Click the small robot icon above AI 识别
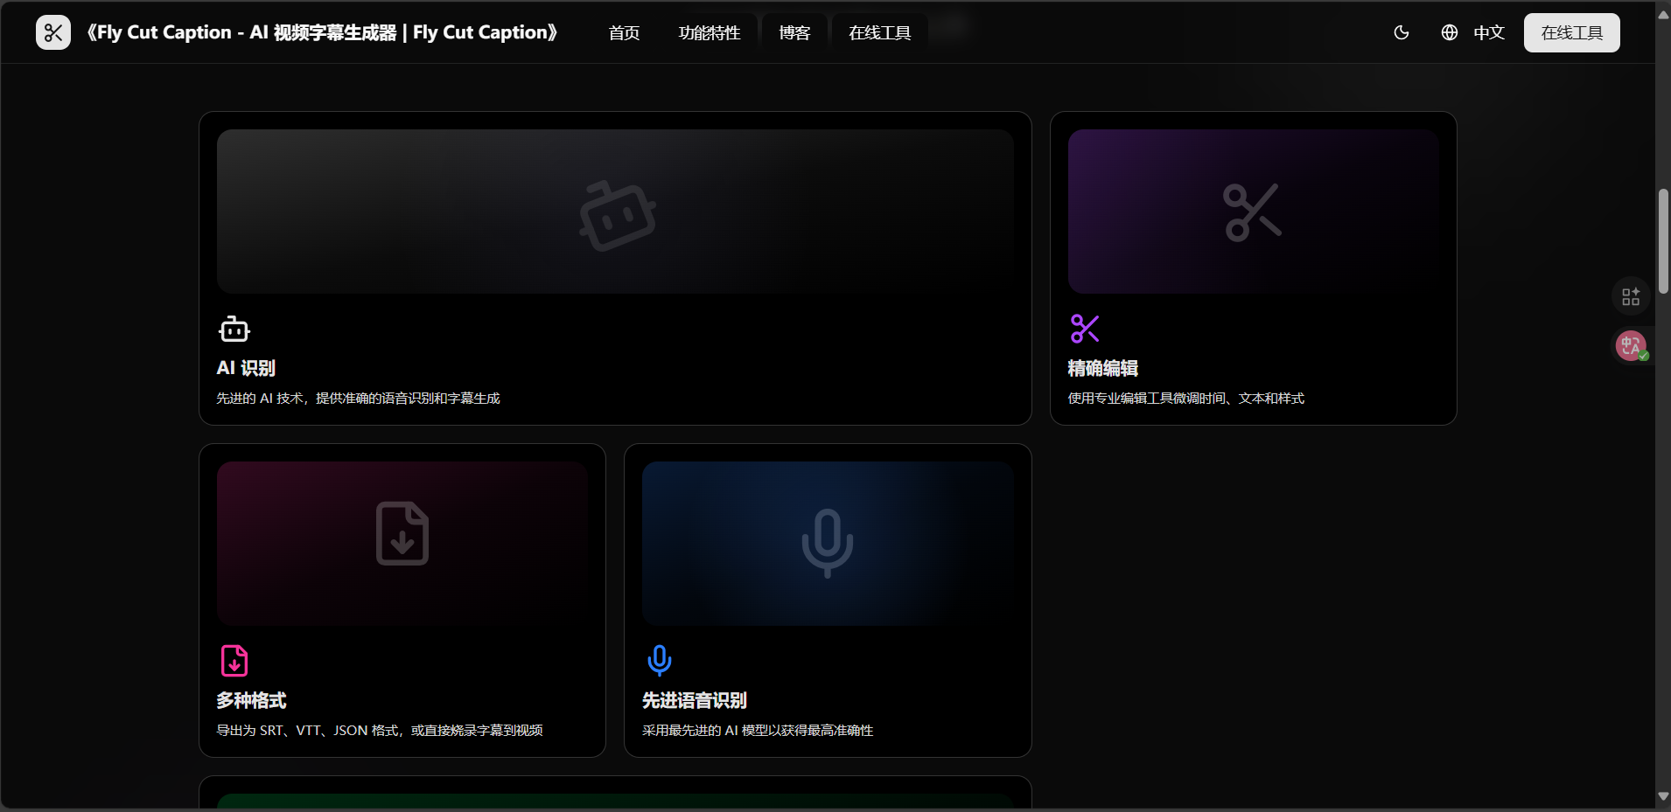 click(x=234, y=329)
